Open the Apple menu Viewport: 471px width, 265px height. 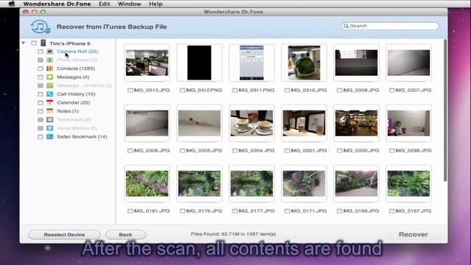pos(12,4)
